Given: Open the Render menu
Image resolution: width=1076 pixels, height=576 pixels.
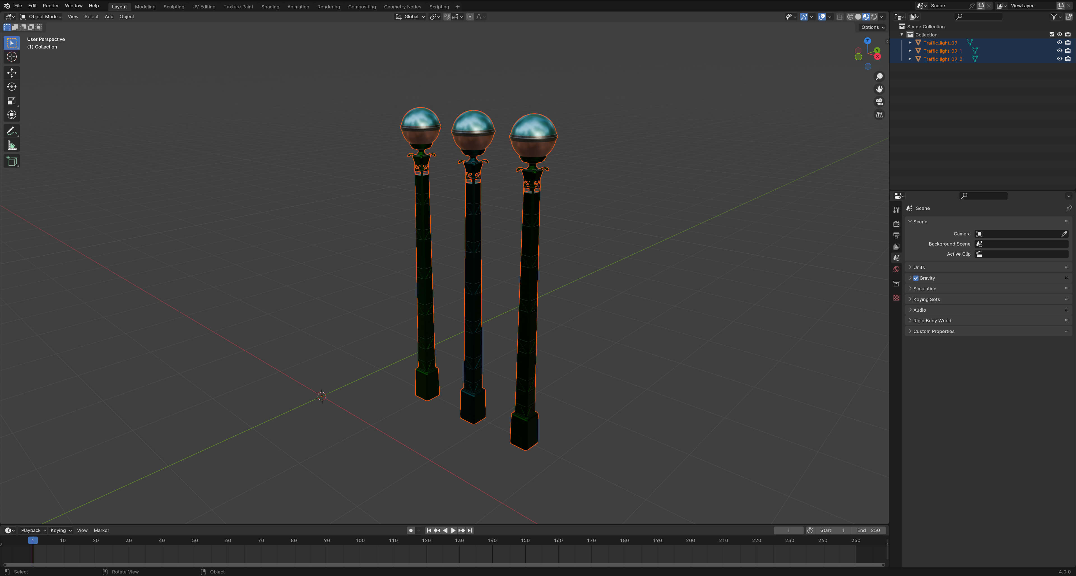Looking at the screenshot, I should (50, 6).
